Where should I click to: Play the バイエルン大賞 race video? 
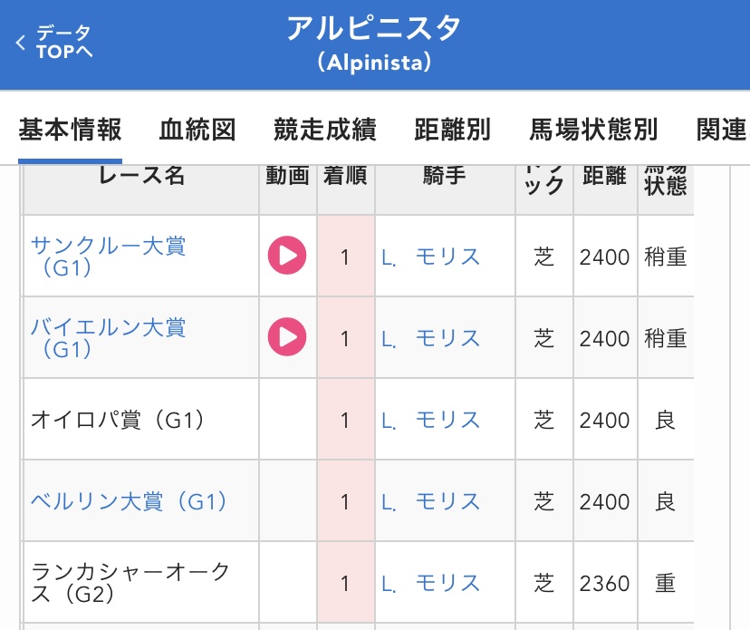[x=287, y=337]
